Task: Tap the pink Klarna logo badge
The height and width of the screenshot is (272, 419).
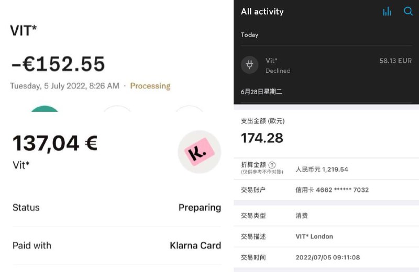Action: point(200,152)
